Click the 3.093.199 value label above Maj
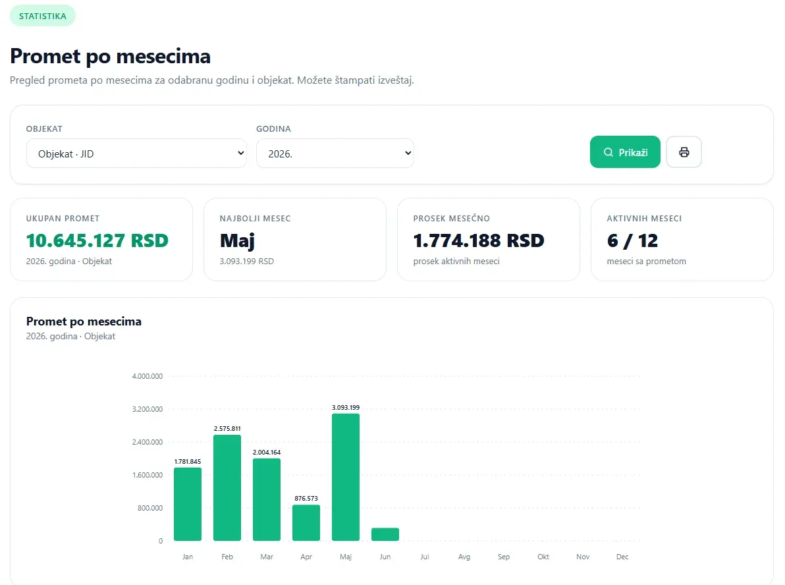The width and height of the screenshot is (785, 585). click(x=346, y=408)
